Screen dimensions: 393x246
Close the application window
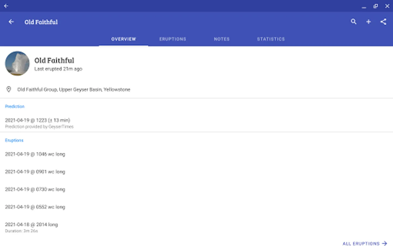pyautogui.click(x=387, y=6)
